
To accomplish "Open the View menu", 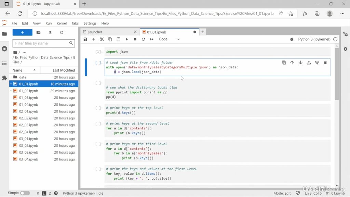I will click(x=37, y=23).
